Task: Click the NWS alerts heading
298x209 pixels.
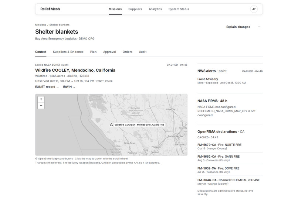Action: (206, 71)
